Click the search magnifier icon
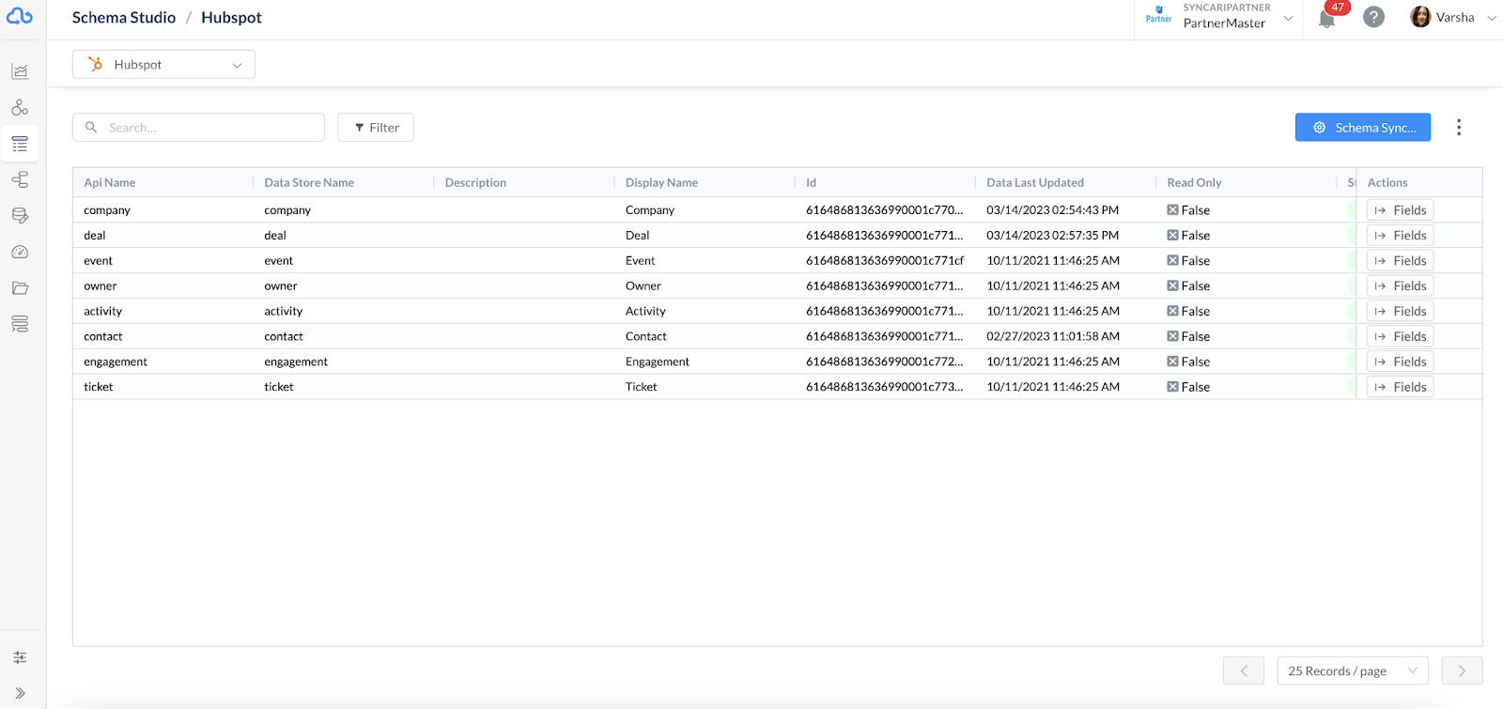This screenshot has width=1503, height=709. point(91,127)
